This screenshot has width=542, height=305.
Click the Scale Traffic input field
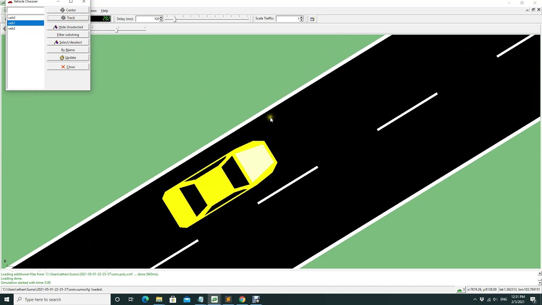[288, 19]
